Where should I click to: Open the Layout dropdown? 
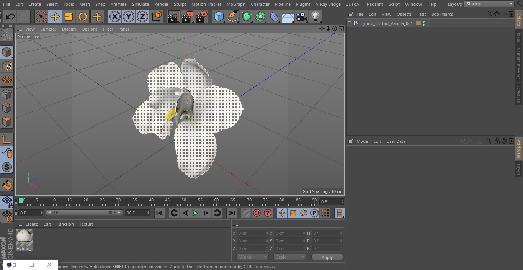coord(489,4)
